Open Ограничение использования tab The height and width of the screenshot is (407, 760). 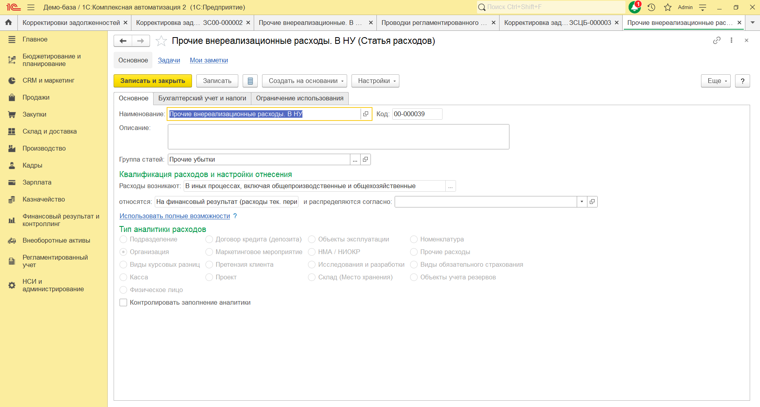(x=299, y=98)
